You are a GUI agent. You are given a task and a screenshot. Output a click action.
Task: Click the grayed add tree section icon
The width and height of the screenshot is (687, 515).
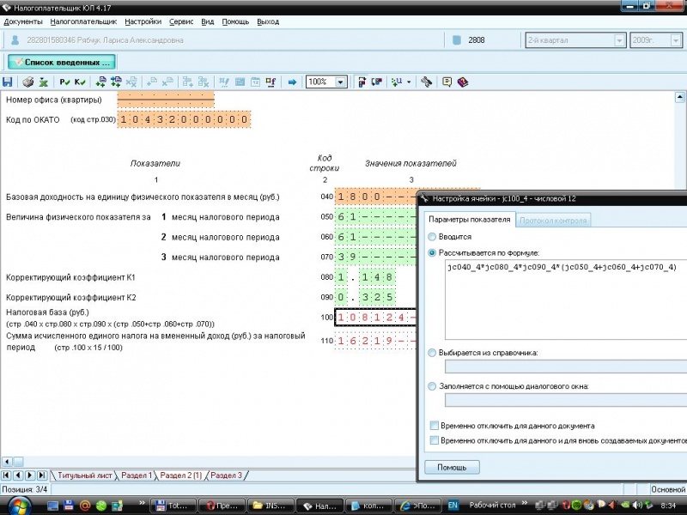click(187, 82)
